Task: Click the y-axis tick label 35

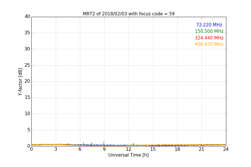Action: 27,33
